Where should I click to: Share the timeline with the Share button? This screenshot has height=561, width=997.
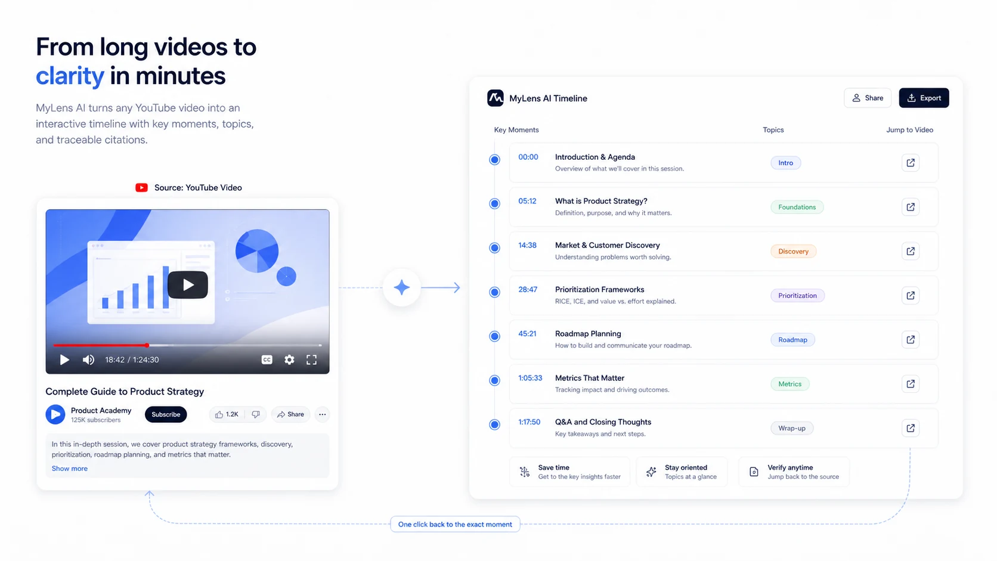868,98
